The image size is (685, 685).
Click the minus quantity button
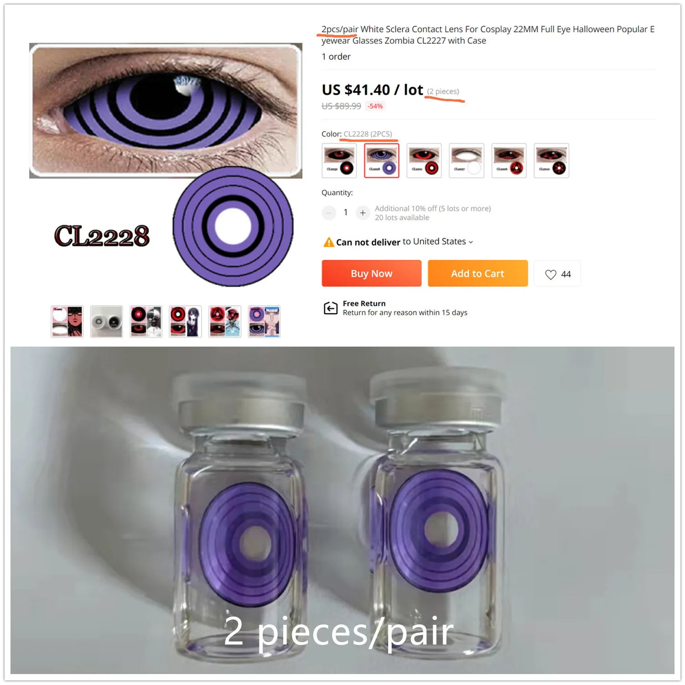click(329, 213)
